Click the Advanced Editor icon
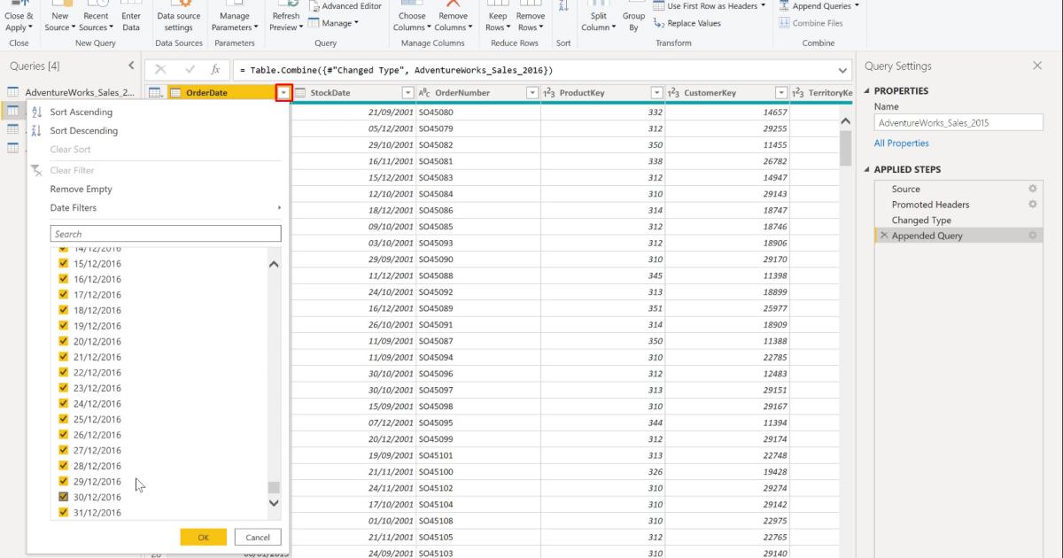 pos(346,5)
